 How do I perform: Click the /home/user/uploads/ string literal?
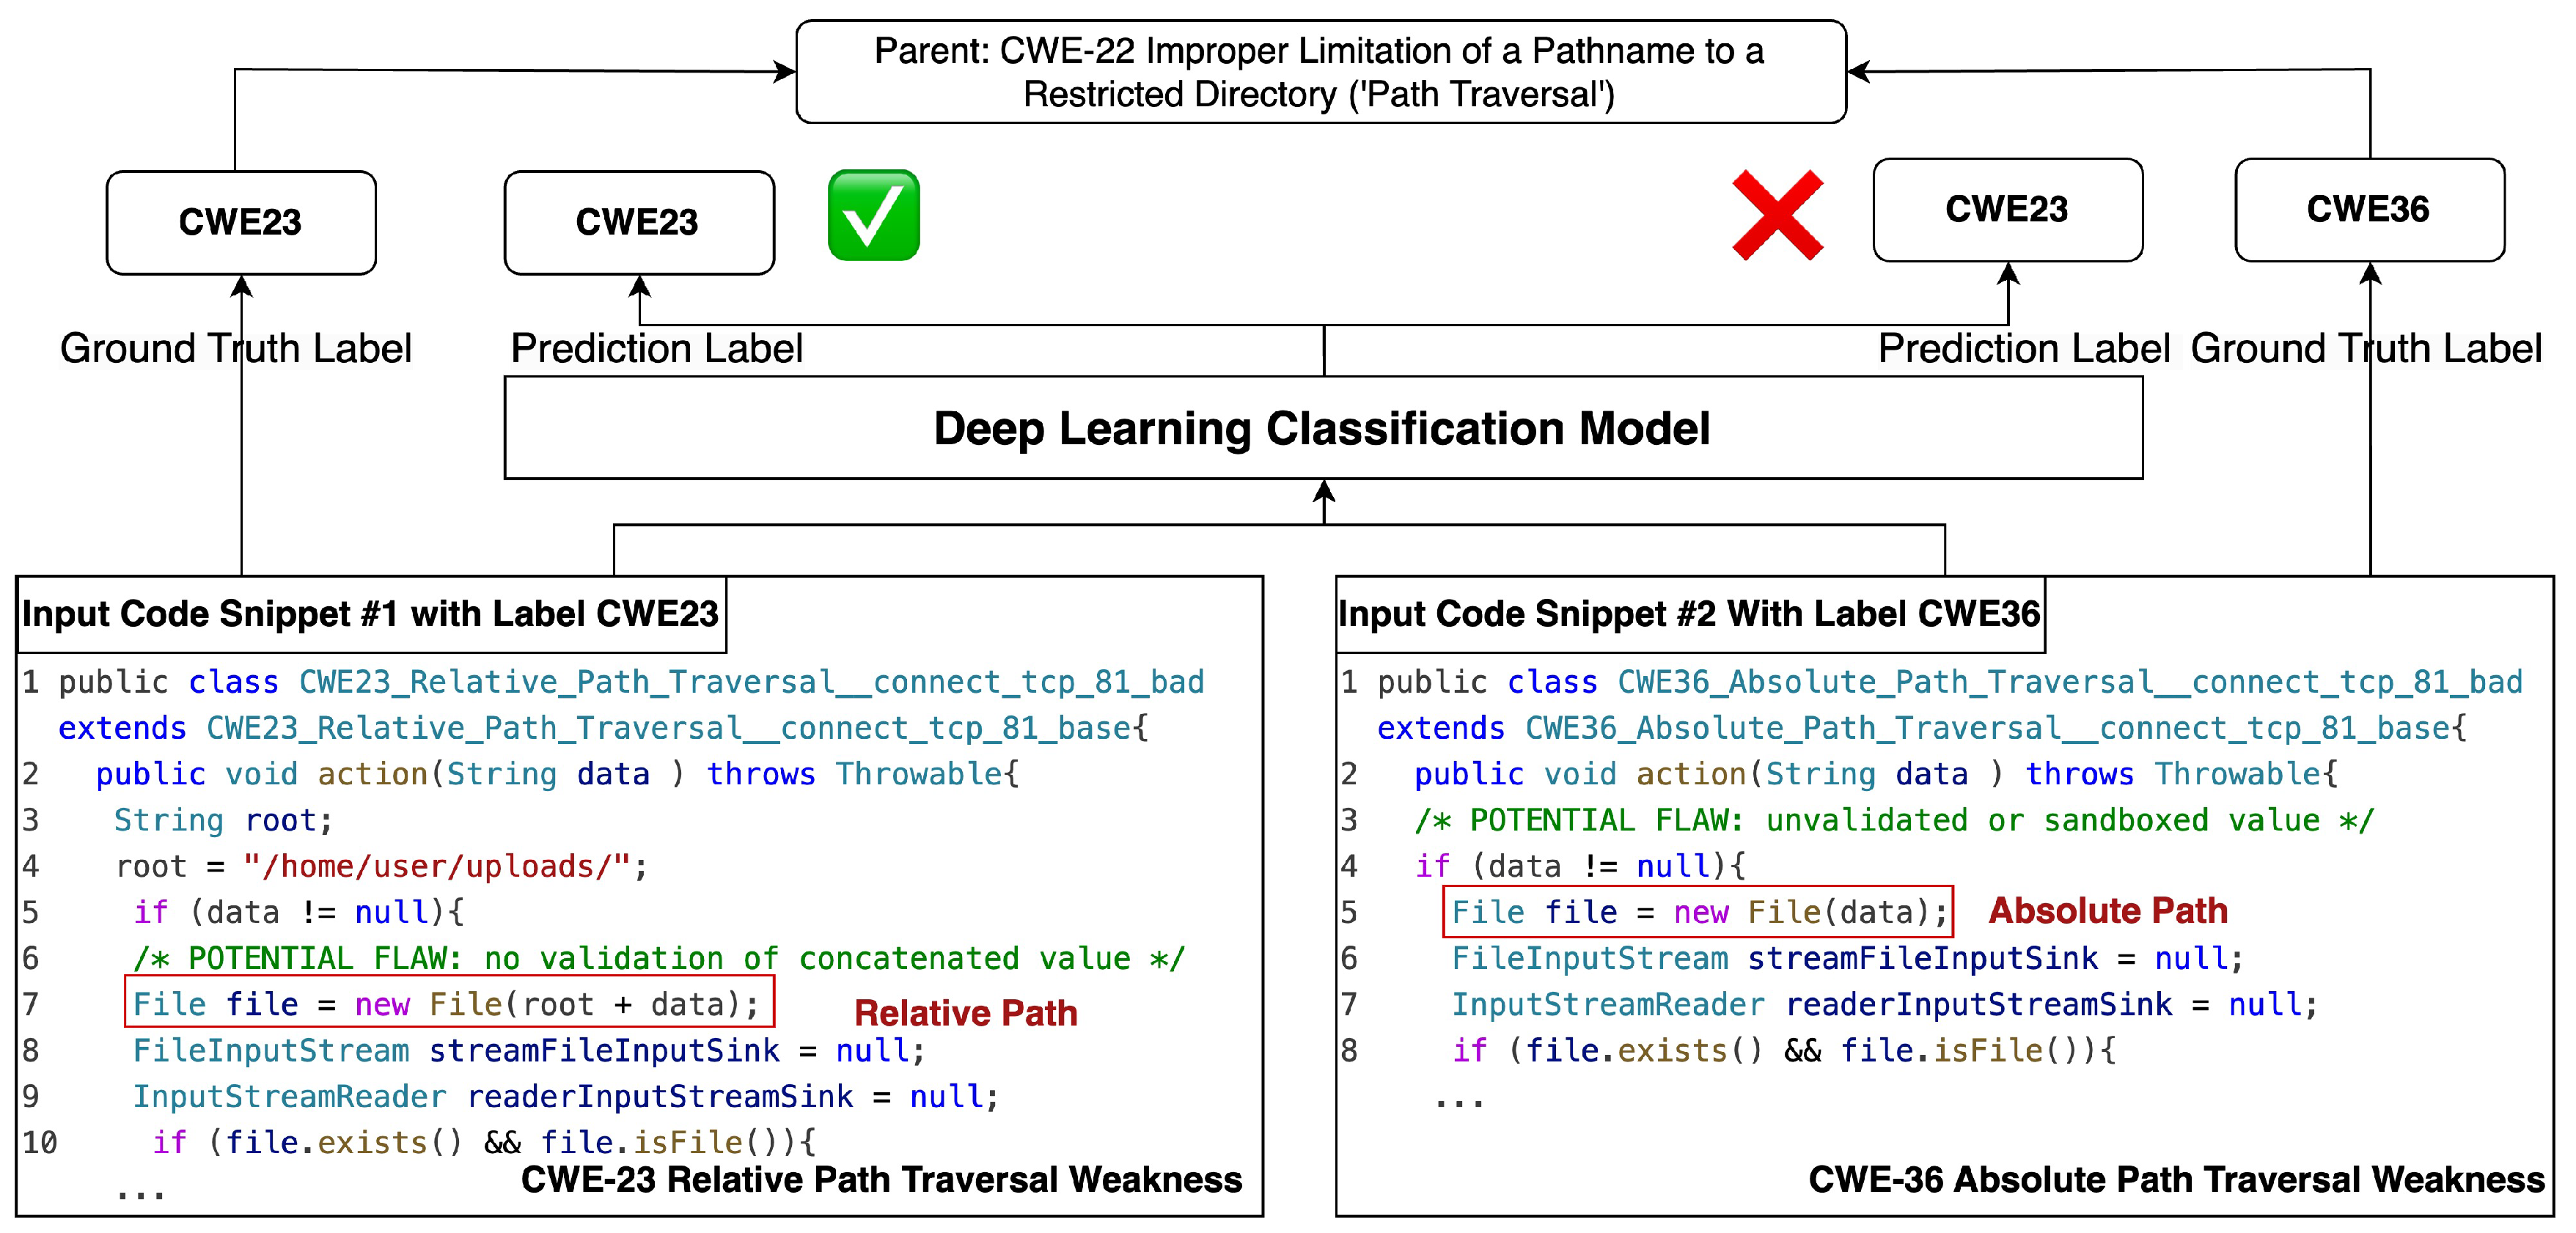click(x=437, y=865)
